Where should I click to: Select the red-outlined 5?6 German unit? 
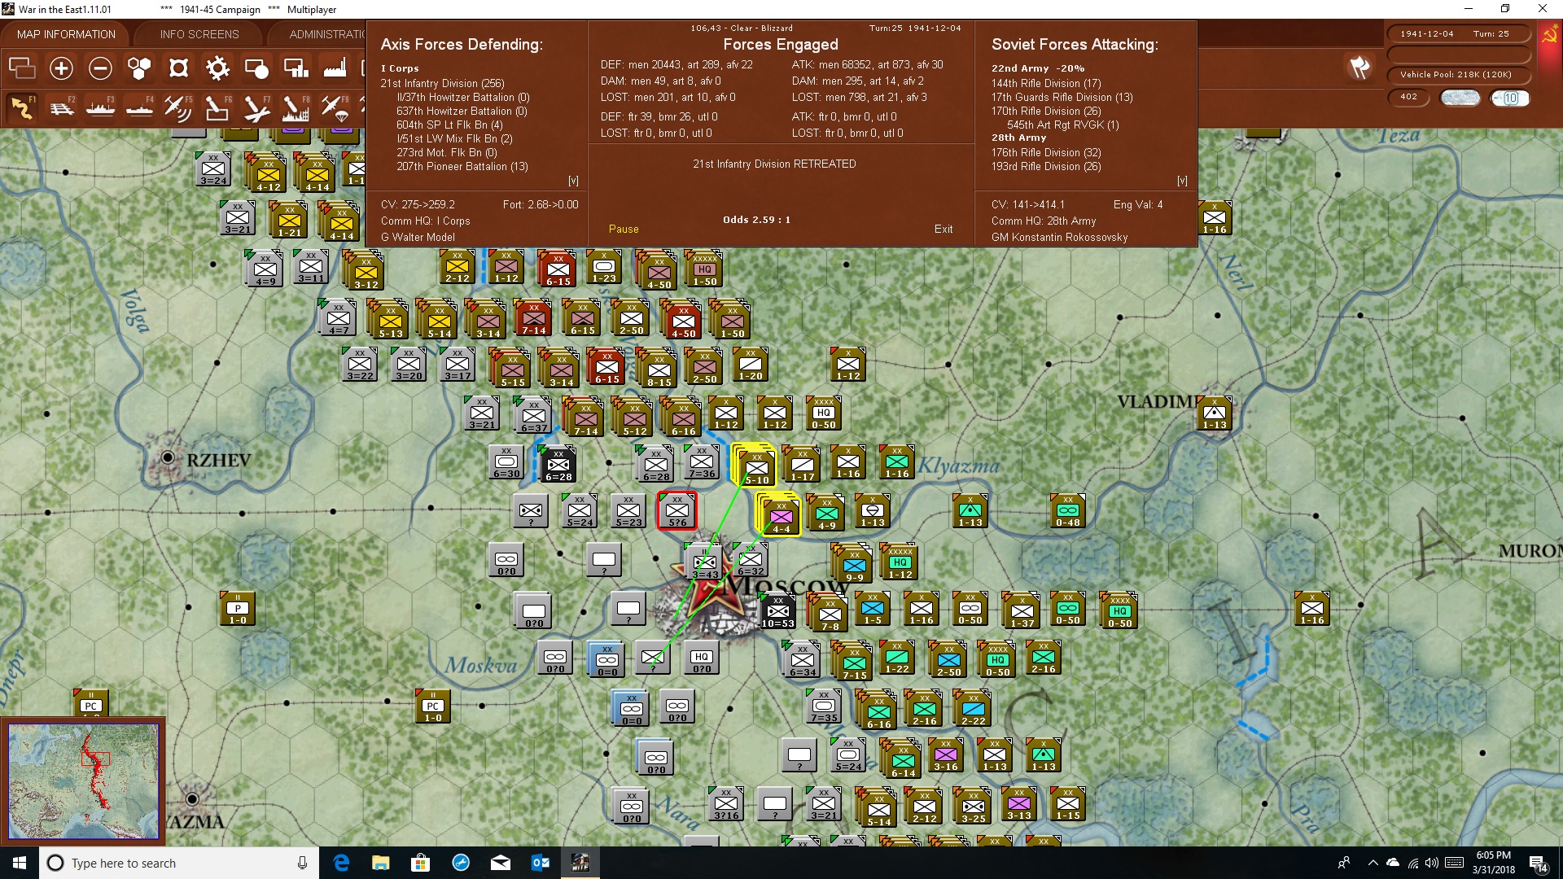point(677,511)
